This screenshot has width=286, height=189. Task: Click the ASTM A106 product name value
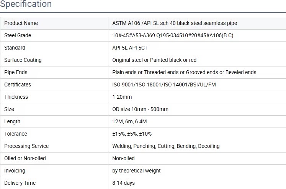175,23
